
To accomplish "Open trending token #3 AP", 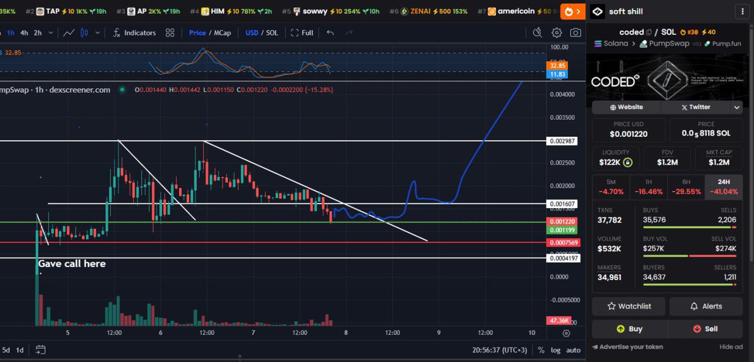I will tap(148, 11).
